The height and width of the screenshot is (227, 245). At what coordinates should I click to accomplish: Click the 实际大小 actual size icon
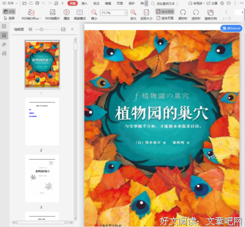coord(146,12)
